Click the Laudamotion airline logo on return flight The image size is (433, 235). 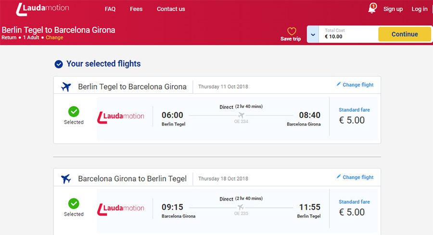(x=121, y=209)
